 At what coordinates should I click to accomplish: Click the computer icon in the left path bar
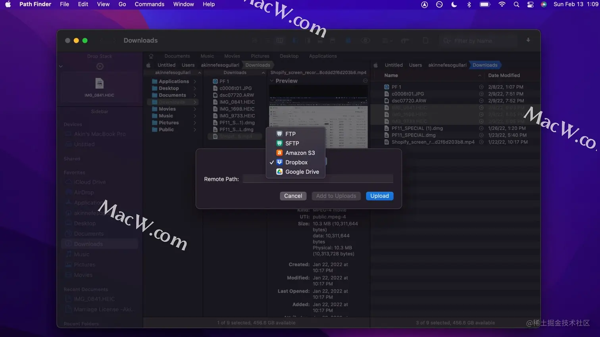[148, 65]
